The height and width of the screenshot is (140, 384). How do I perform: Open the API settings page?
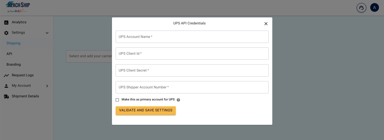9,54
